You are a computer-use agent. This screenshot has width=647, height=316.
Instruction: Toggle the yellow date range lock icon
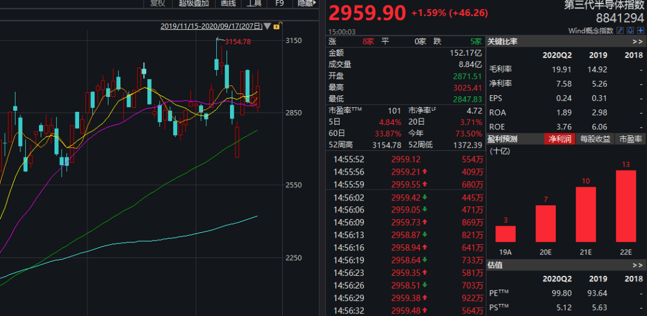277,26
